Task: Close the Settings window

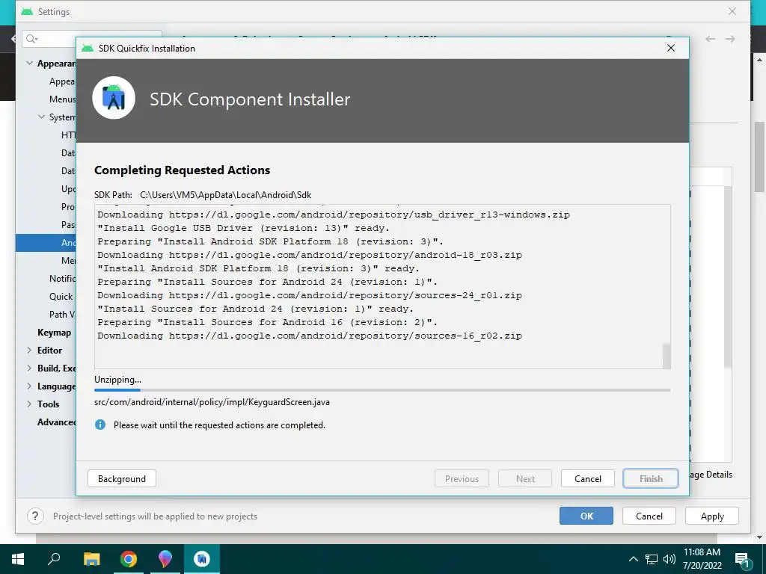Action: point(732,11)
